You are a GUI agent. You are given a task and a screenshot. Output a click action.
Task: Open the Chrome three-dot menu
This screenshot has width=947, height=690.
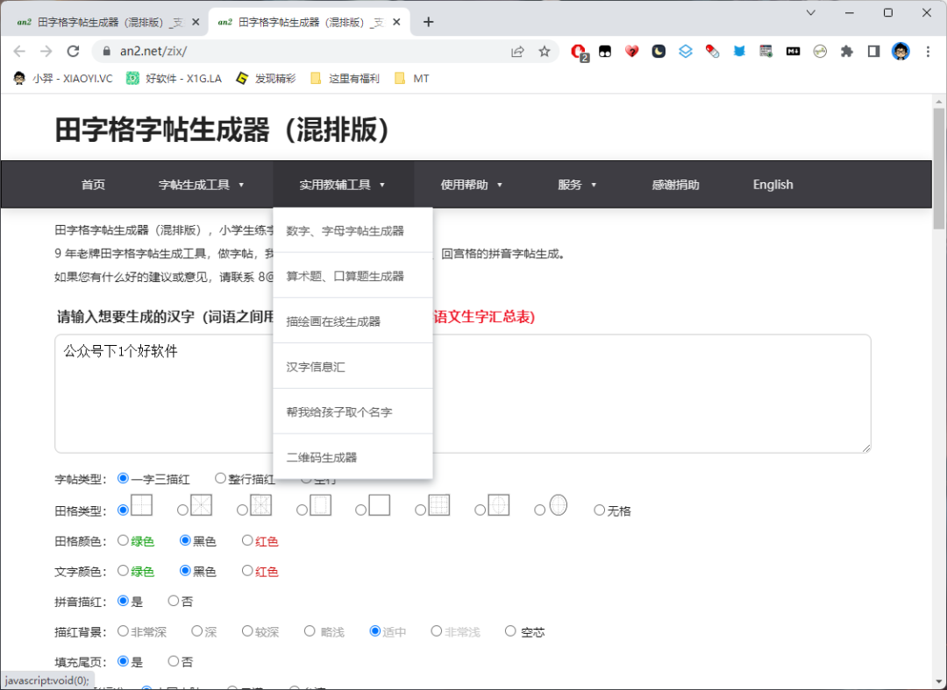click(928, 52)
